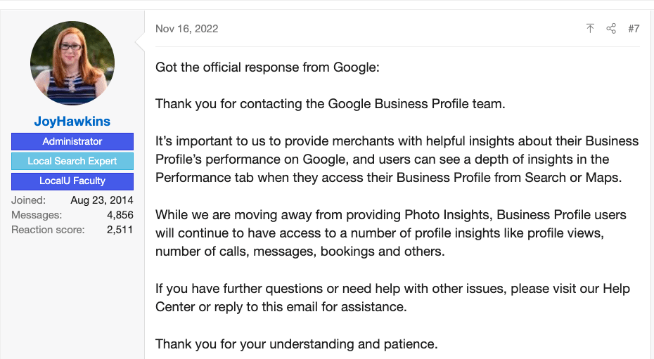Viewport: 654px width, 359px height.
Task: Select the Administrator badge
Action: tap(72, 141)
